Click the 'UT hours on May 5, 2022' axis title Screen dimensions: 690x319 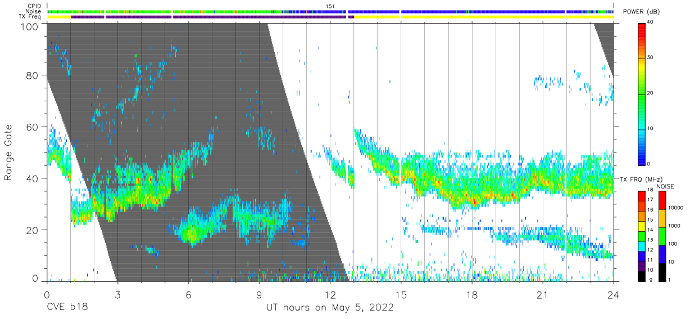pos(330,308)
